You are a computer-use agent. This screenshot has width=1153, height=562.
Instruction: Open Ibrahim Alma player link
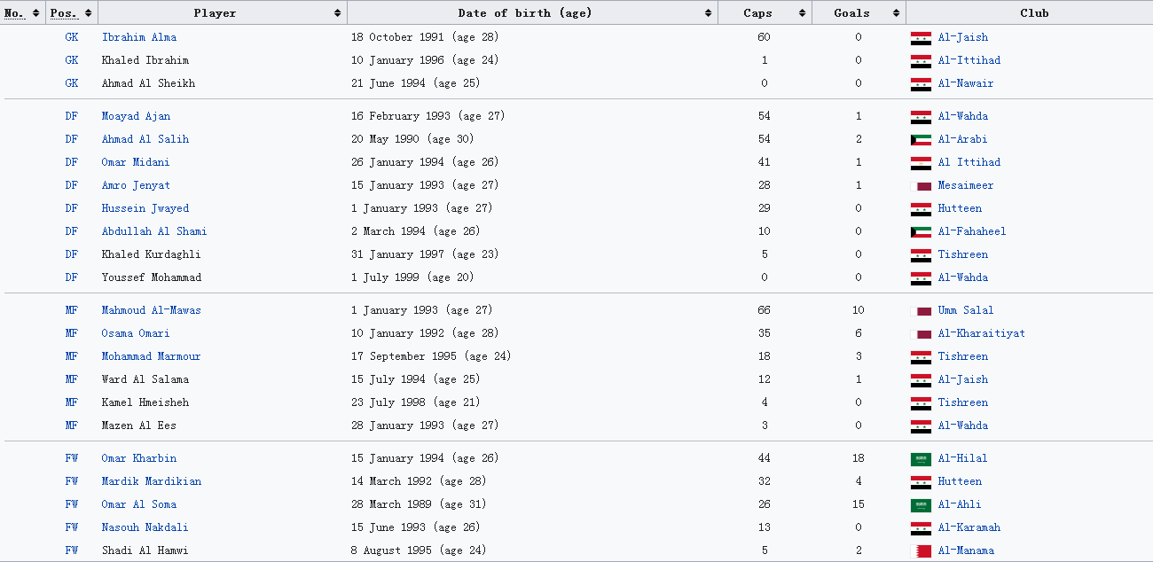(139, 37)
